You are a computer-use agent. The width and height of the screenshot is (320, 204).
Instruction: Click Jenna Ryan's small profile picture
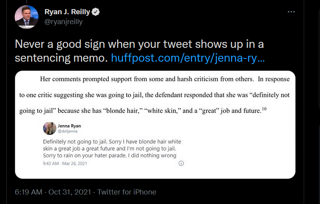tap(50, 129)
